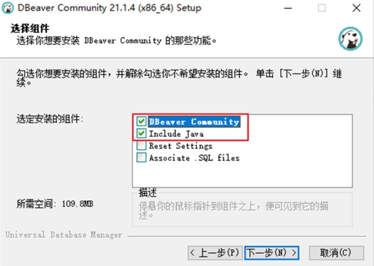Close the DBeaver Setup dialog
Screen dimensions: 374x266
tap(356, 8)
